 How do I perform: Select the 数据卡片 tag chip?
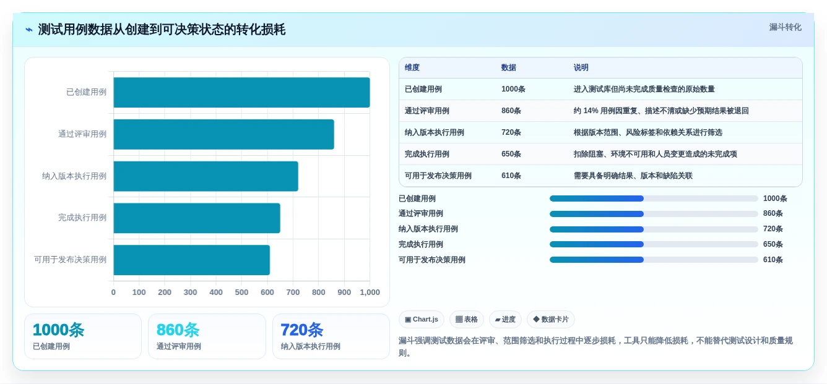click(551, 319)
